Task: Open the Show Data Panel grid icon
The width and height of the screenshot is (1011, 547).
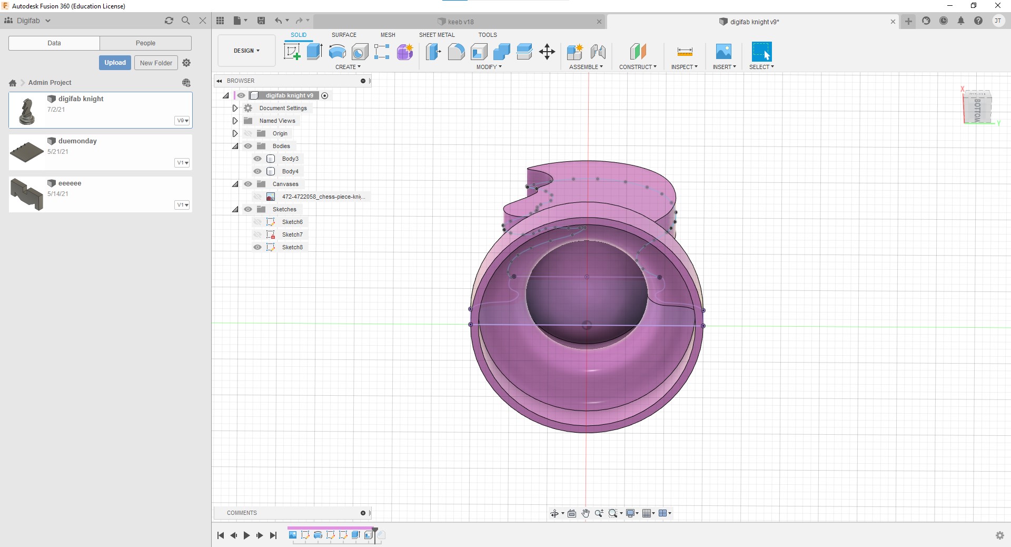Action: point(220,21)
